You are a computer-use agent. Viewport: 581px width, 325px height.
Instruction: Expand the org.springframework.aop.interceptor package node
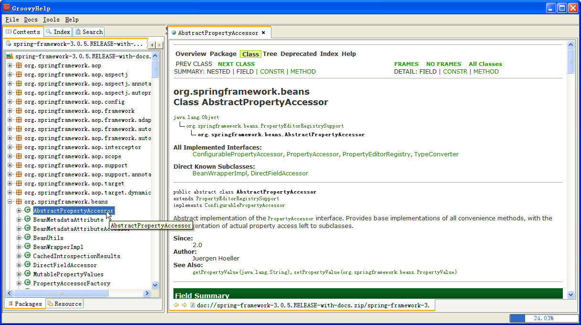click(10, 147)
